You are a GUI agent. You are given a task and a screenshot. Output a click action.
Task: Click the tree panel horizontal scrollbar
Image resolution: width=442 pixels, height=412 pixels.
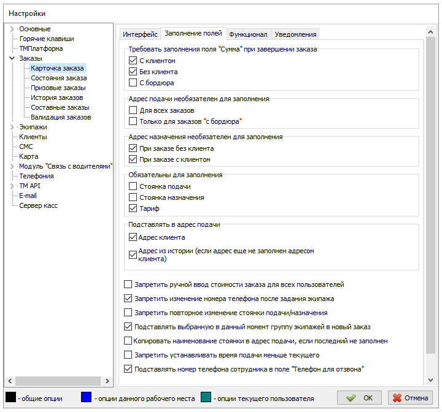[55, 381]
